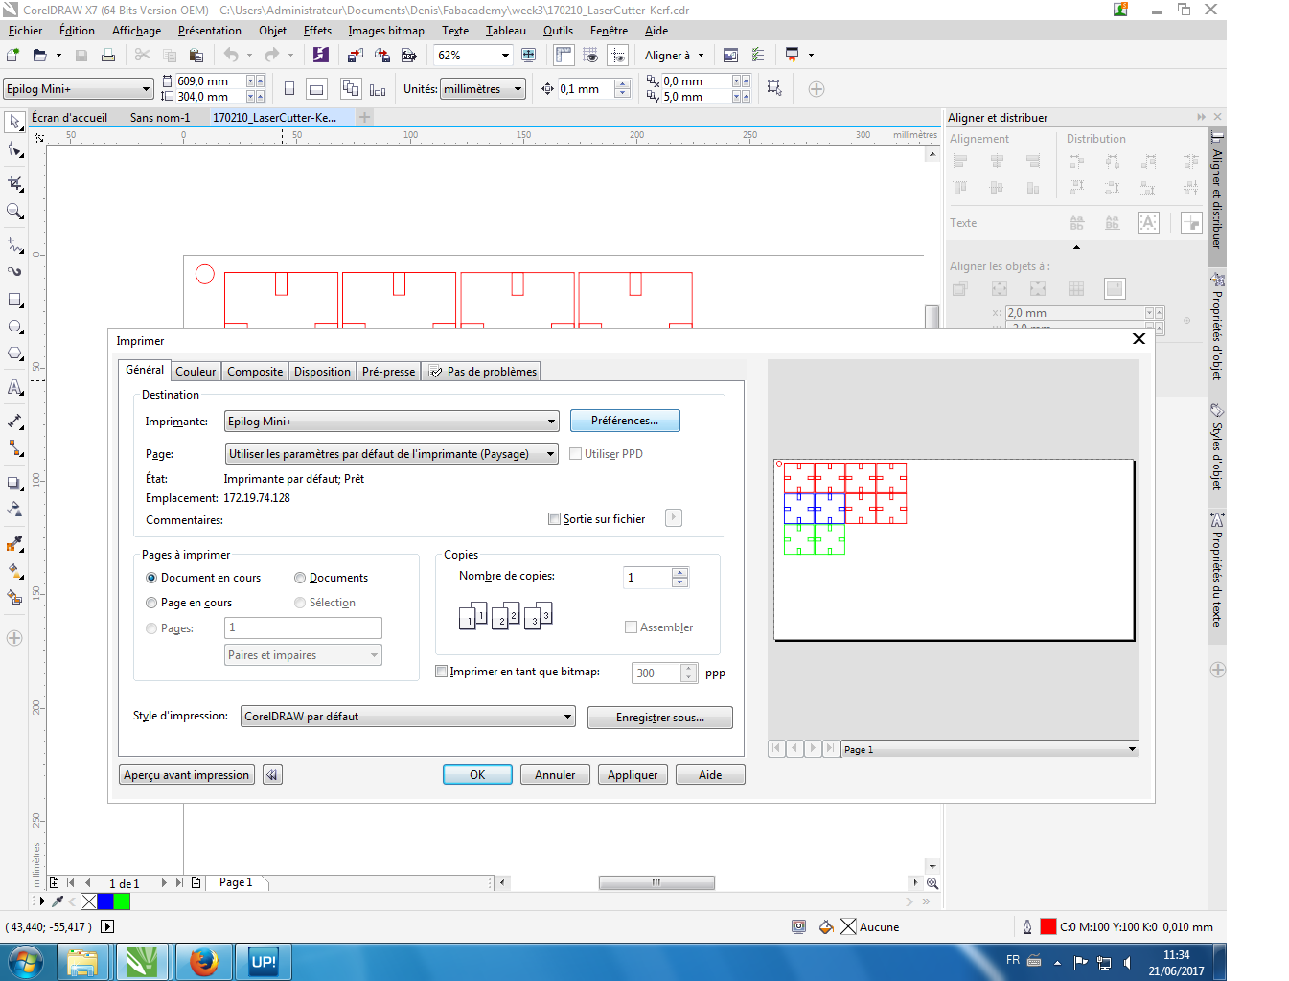Select the Page en cours radio button

[x=151, y=603]
